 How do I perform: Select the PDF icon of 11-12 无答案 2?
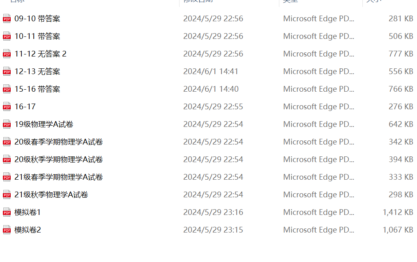[x=7, y=54]
